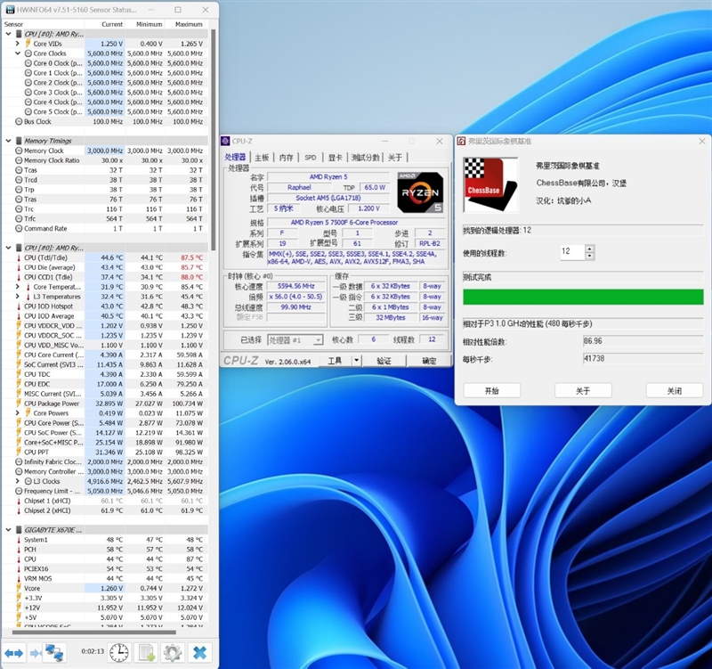The height and width of the screenshot is (669, 712).
Task: Open the SPD tab in CPU-Z
Action: pyautogui.click(x=311, y=158)
